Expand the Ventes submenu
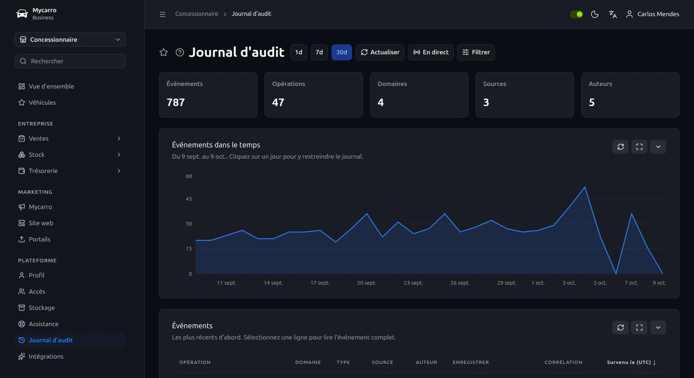This screenshot has height=378, width=694. pos(70,138)
